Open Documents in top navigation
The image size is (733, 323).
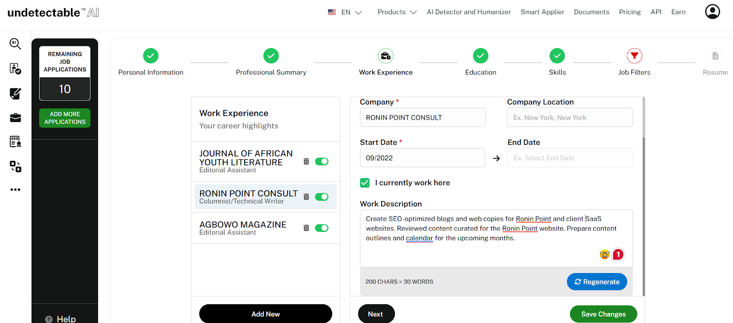click(591, 12)
